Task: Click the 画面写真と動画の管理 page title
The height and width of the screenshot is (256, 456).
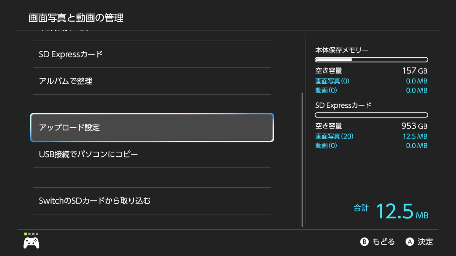Action: (x=76, y=18)
